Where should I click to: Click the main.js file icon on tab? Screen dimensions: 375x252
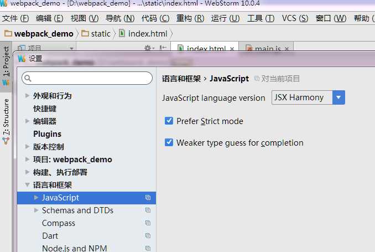point(249,48)
